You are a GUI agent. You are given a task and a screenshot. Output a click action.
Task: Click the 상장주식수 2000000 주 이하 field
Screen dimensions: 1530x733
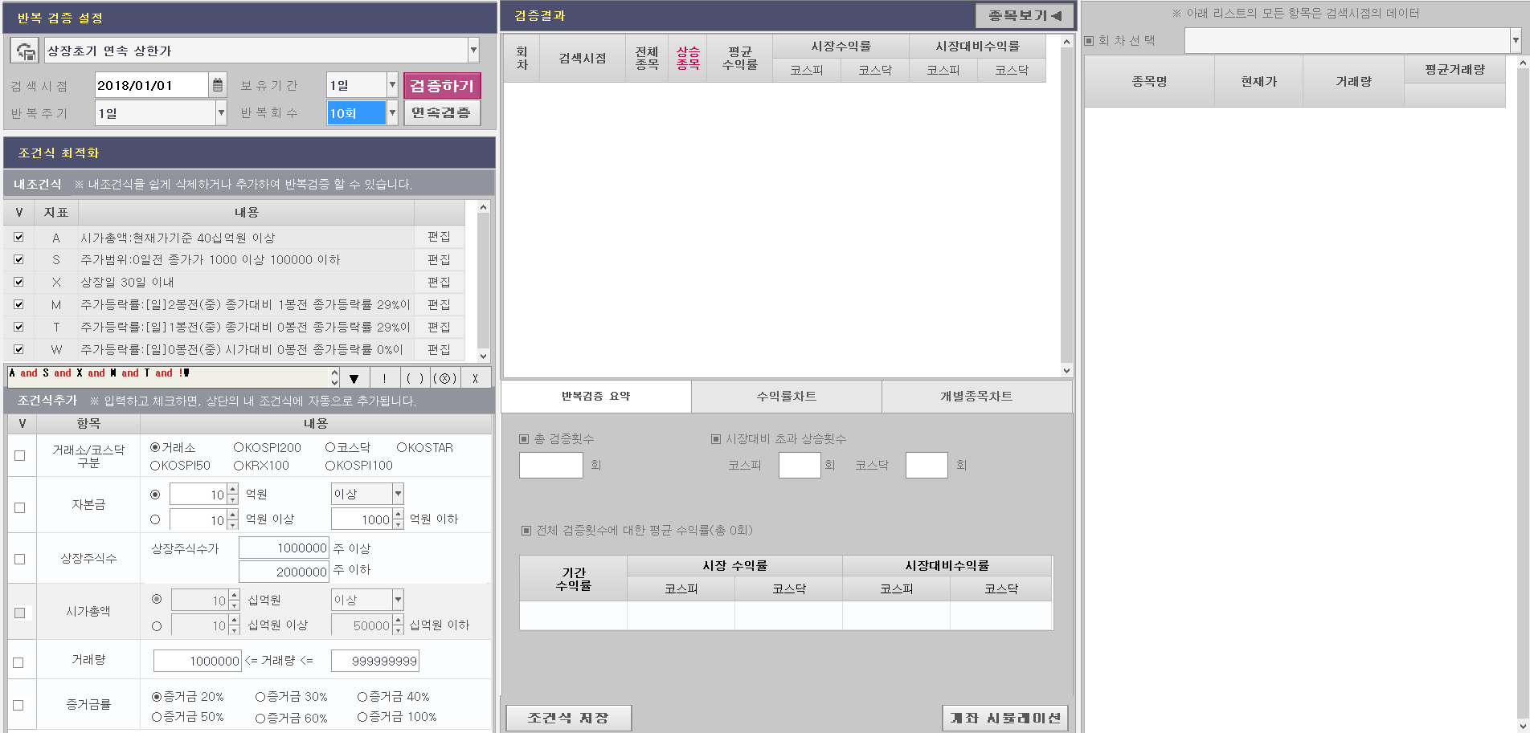(x=284, y=572)
